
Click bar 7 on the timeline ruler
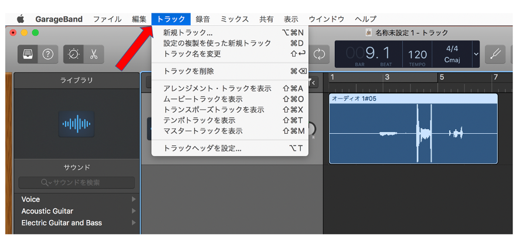click(x=496, y=78)
